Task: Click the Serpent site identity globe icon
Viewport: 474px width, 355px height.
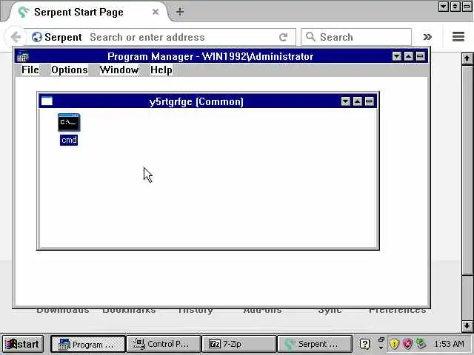Action: tap(37, 37)
